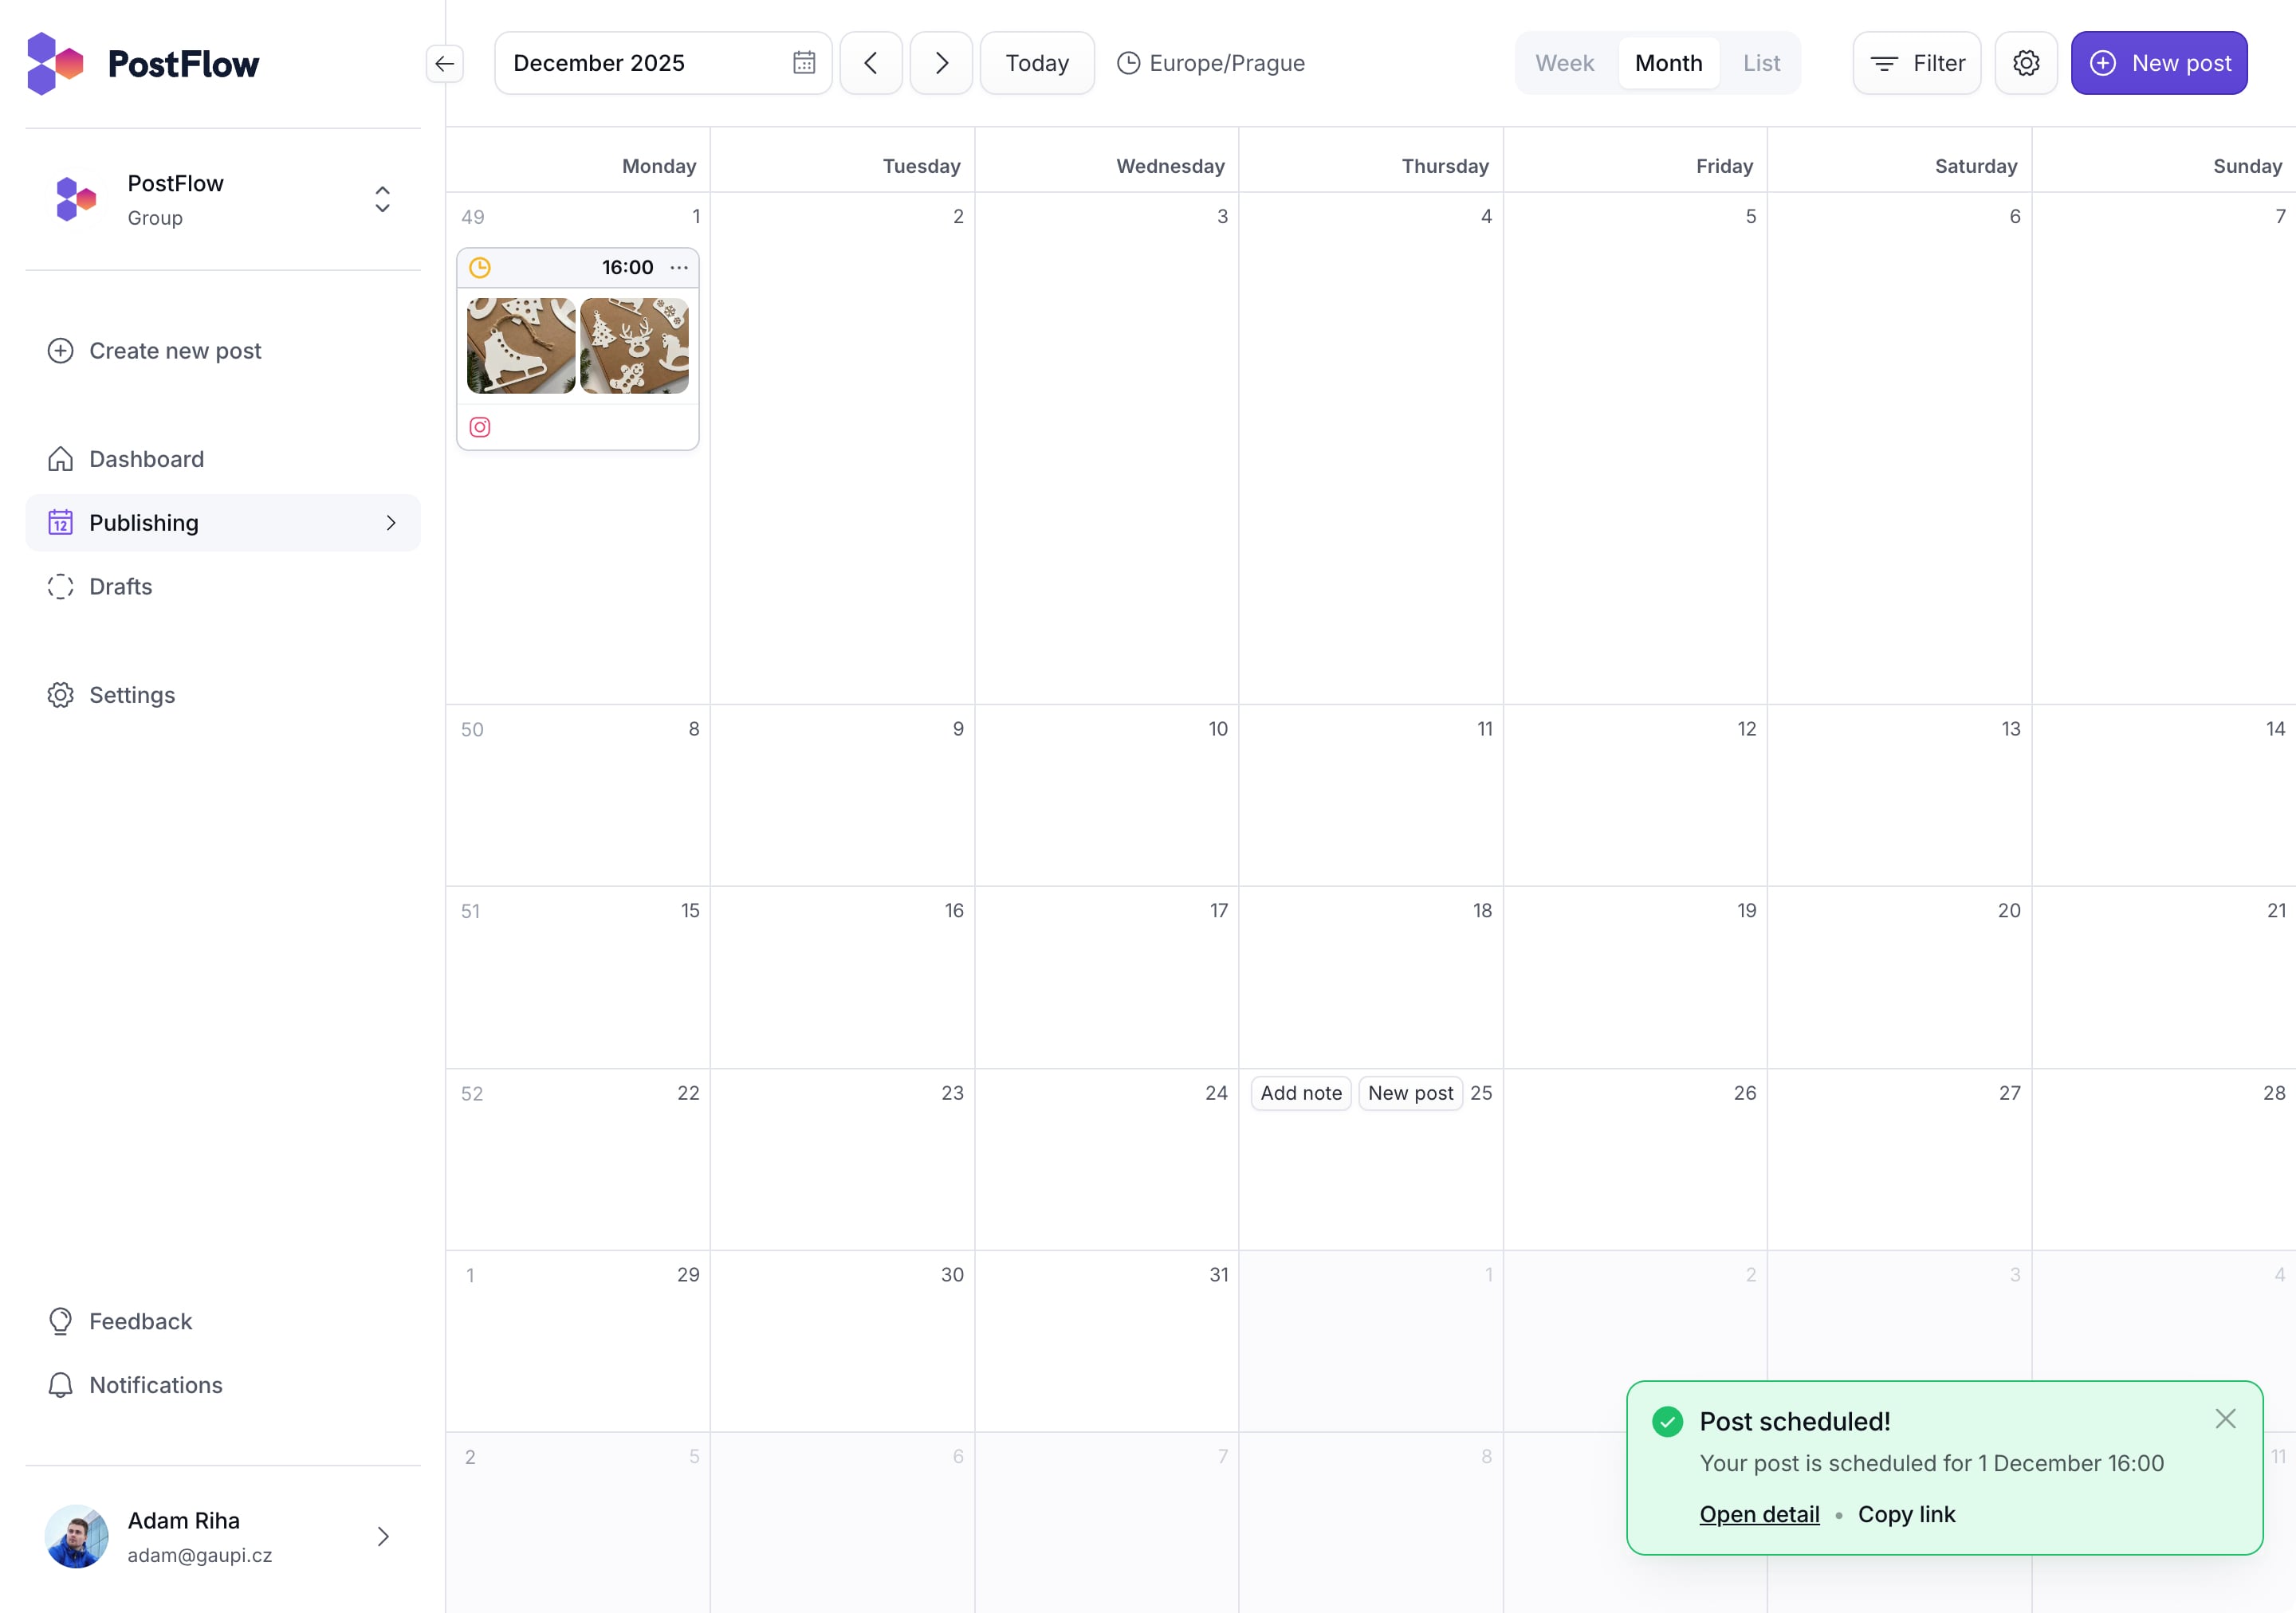Switch to List view tab
Viewport: 2296px width, 1613px height.
(1762, 63)
